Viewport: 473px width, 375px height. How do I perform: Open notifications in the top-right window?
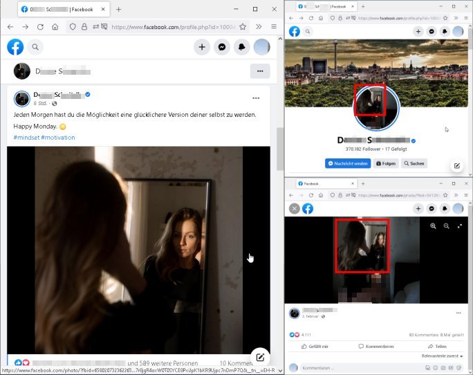click(x=445, y=31)
